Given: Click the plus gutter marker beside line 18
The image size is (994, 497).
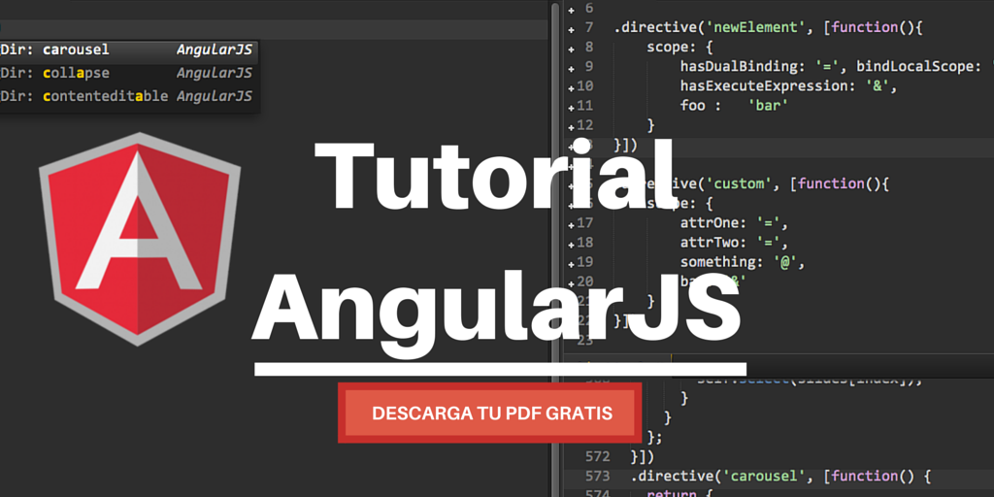Looking at the screenshot, I should (x=571, y=245).
